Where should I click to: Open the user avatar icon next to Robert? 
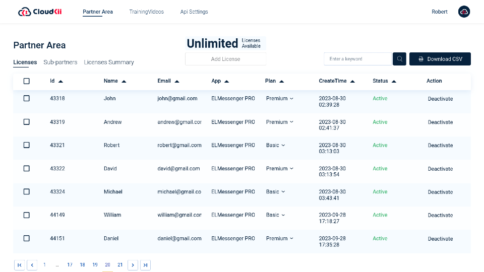pyautogui.click(x=464, y=12)
